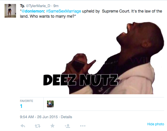
Task: Open the attached Deez Nutz photo
Action: pos(104,58)
